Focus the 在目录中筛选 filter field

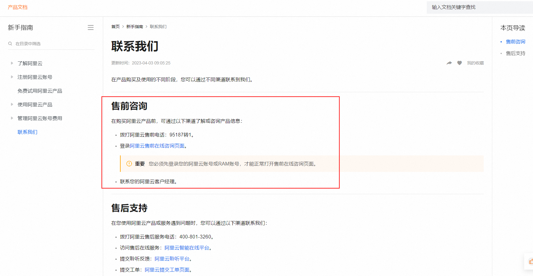[51, 44]
